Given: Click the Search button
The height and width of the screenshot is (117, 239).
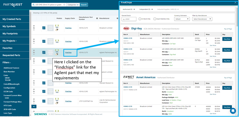Looking at the screenshot, I should (x=84, y=5).
